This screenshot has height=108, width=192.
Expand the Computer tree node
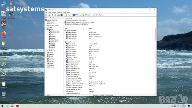(x=46, y=22)
